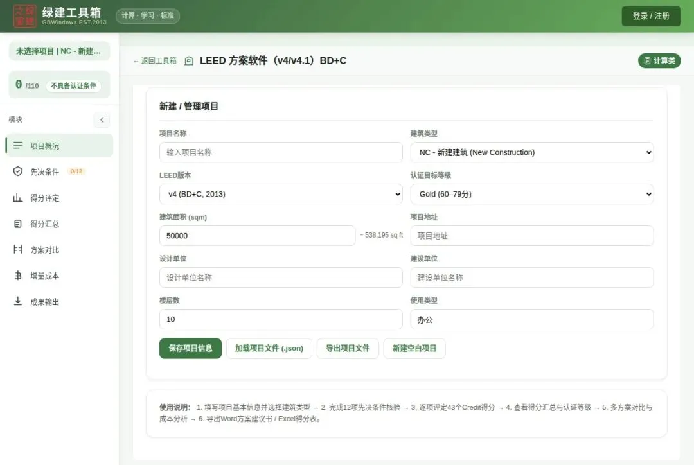Click the 新建 / 管理项目 heading
694x465 pixels.
(x=188, y=106)
